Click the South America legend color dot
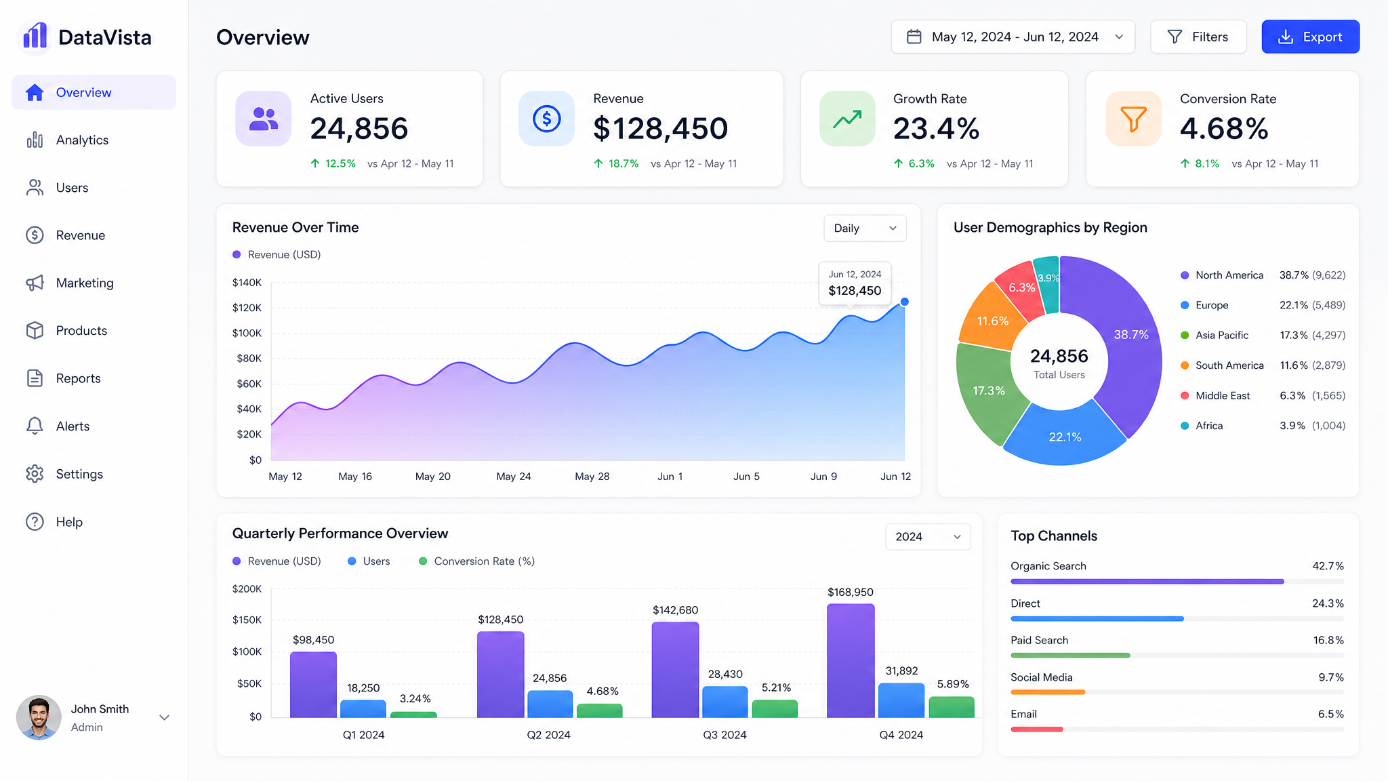The image size is (1388, 781). [x=1185, y=365]
